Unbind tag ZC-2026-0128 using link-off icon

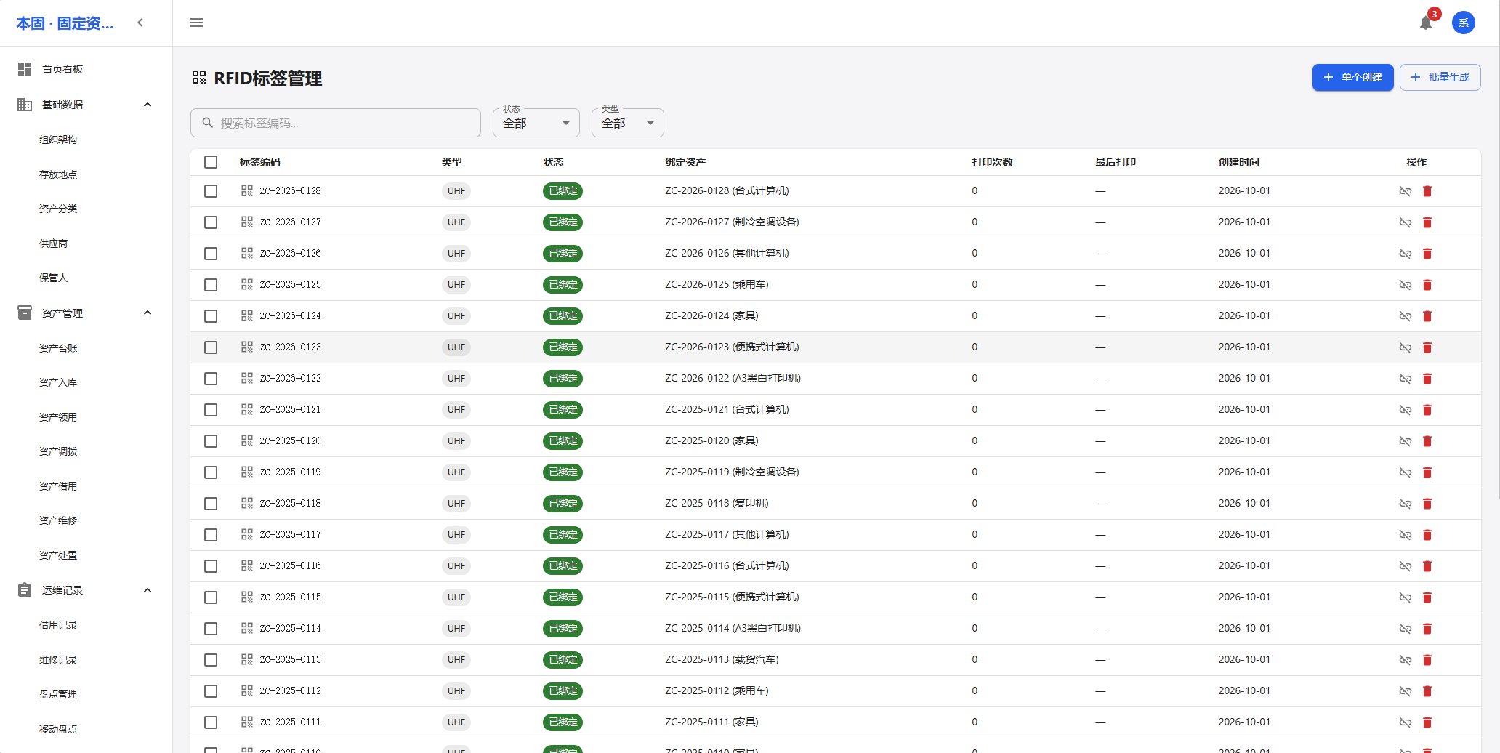[1405, 191]
